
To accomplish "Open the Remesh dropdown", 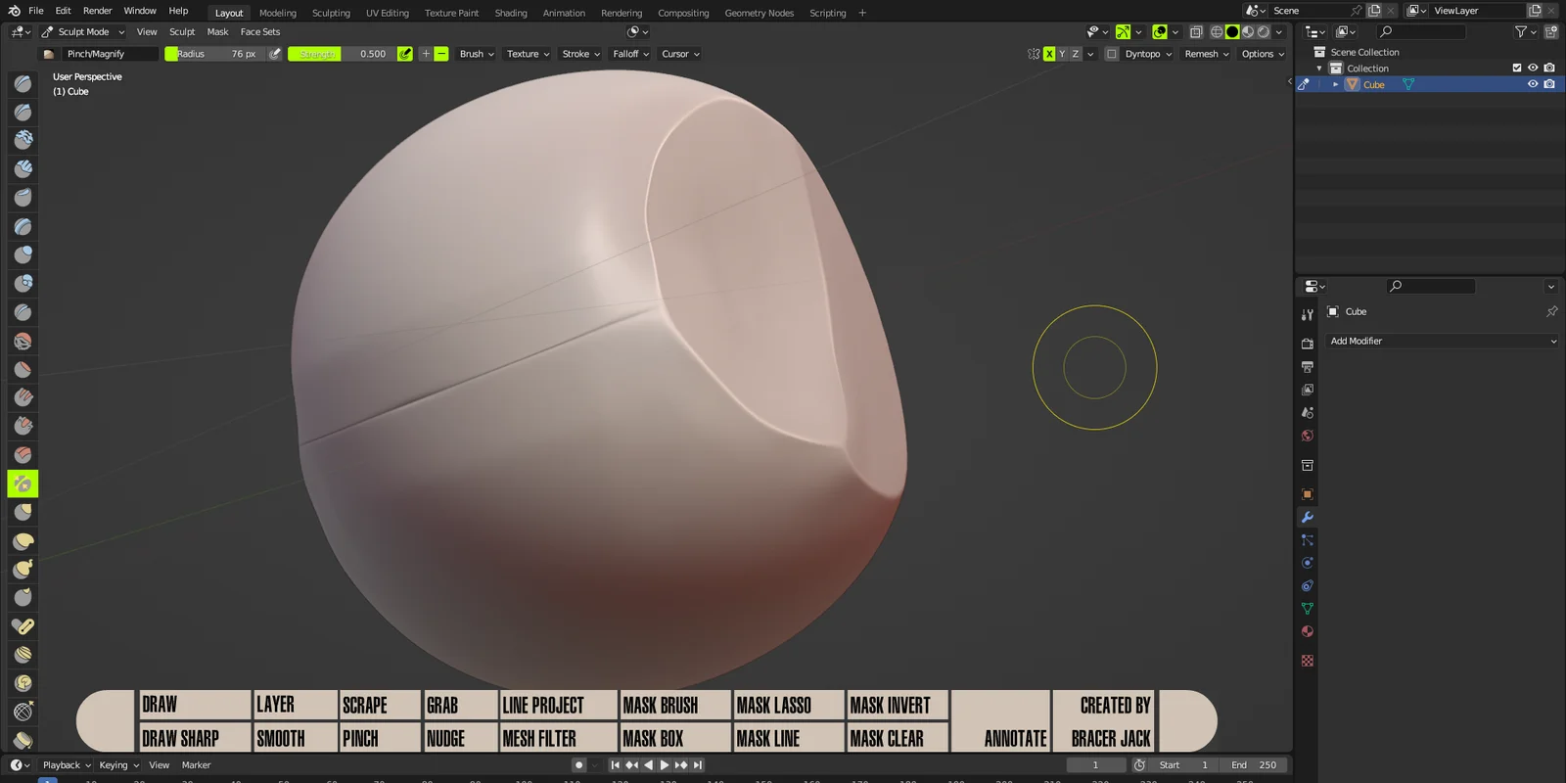I will click(x=1207, y=54).
